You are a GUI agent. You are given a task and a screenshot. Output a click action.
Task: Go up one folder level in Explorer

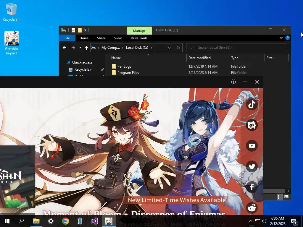coord(86,48)
